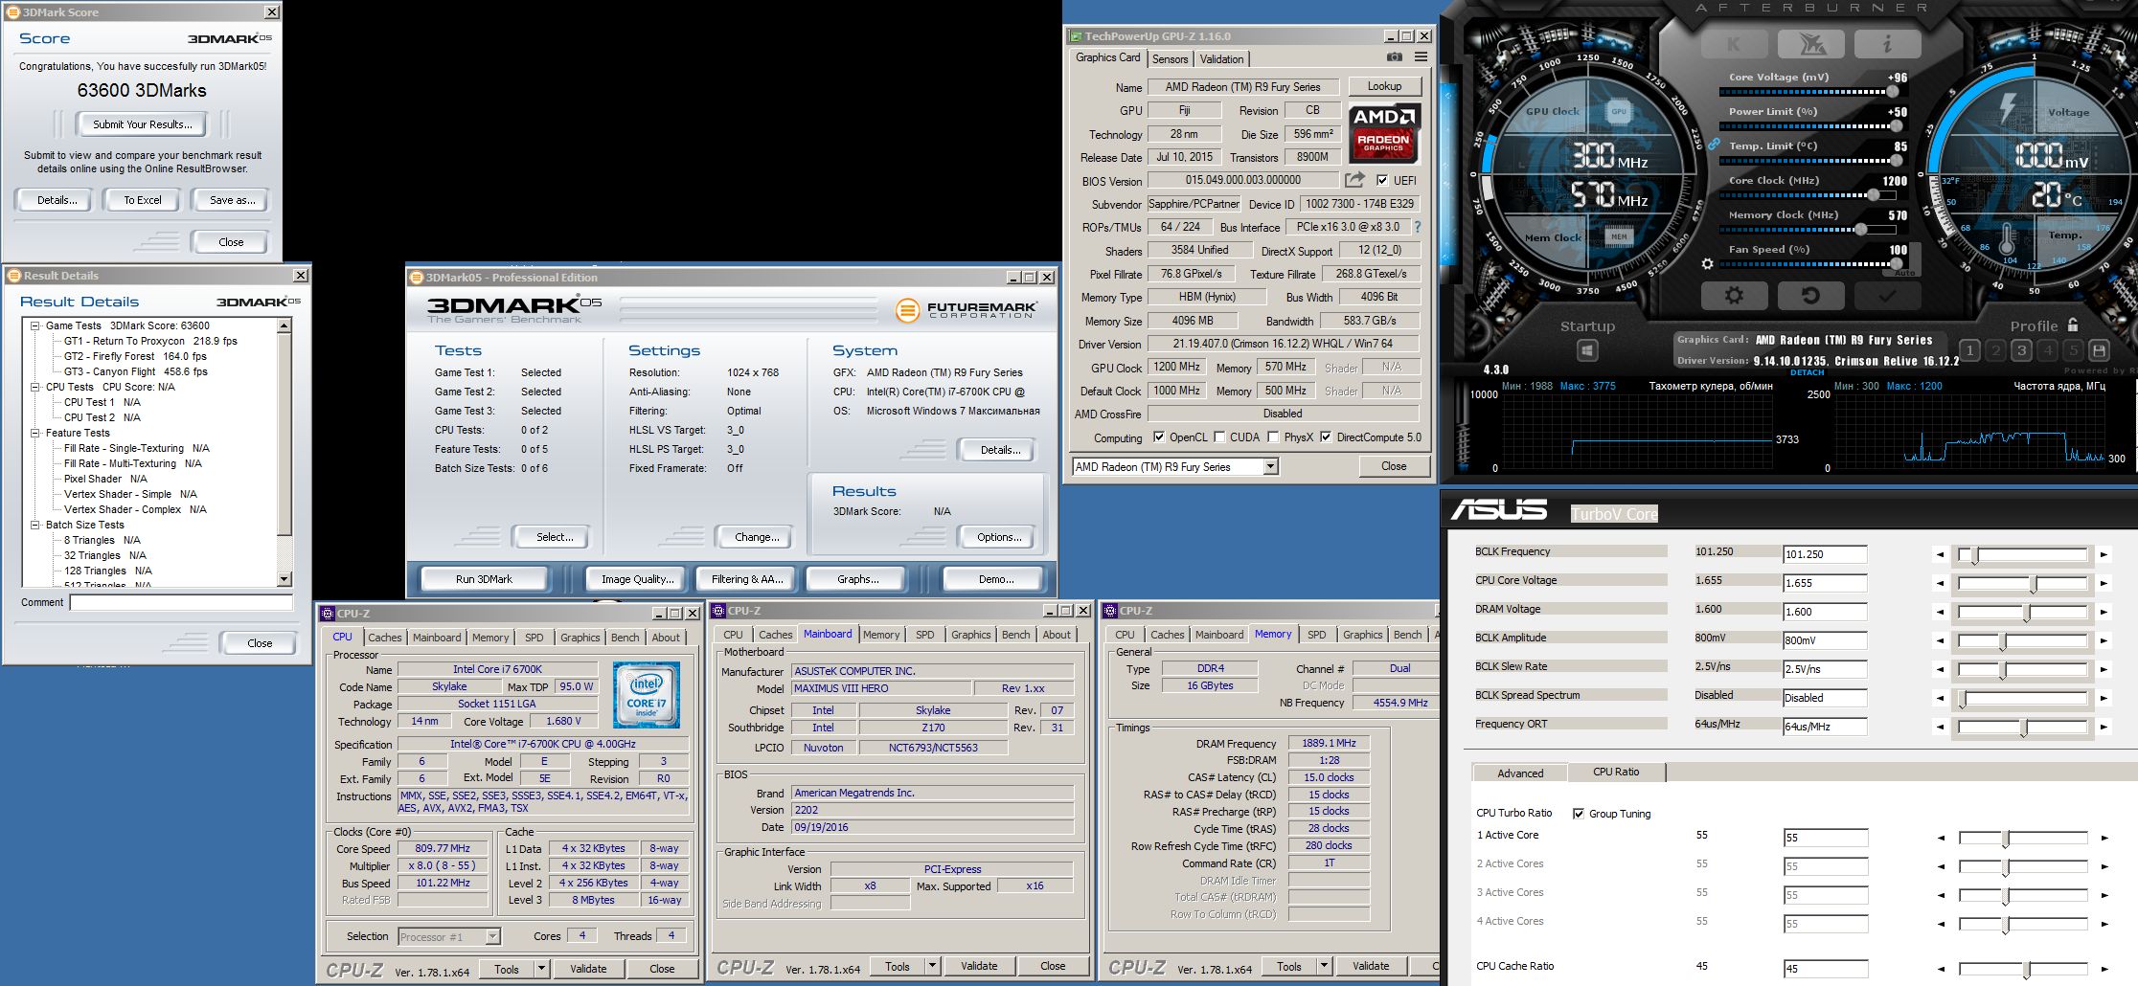Open SPD tab in CPU-Z Mainboard window
Viewport: 2138px width, 986px height.
pyautogui.click(x=924, y=635)
